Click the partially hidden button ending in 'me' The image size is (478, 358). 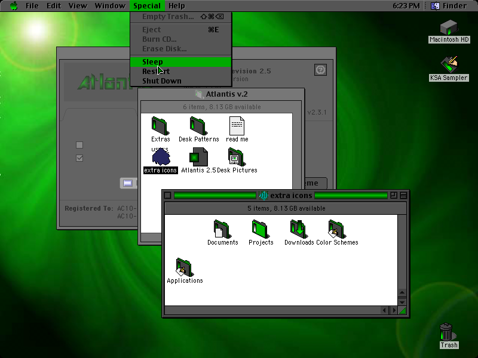(315, 183)
